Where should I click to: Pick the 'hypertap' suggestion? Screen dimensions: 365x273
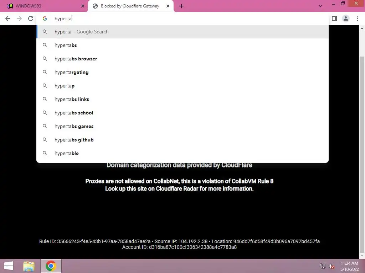point(182,86)
